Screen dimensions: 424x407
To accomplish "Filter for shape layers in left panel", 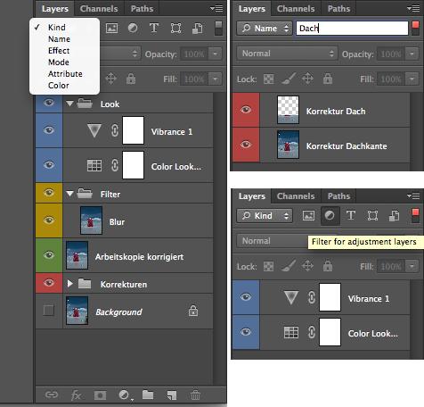I will tap(175, 29).
